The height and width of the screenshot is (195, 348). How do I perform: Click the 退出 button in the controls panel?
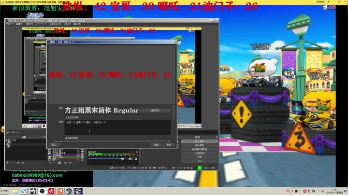(199, 161)
